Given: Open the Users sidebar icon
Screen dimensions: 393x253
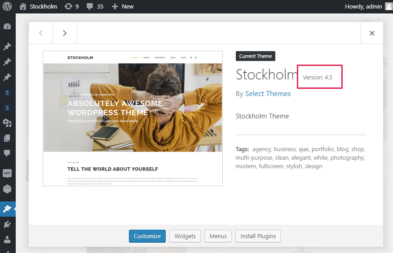Looking at the screenshot, I should click(x=7, y=240).
